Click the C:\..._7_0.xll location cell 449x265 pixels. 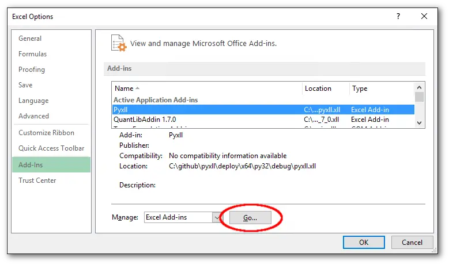point(321,120)
